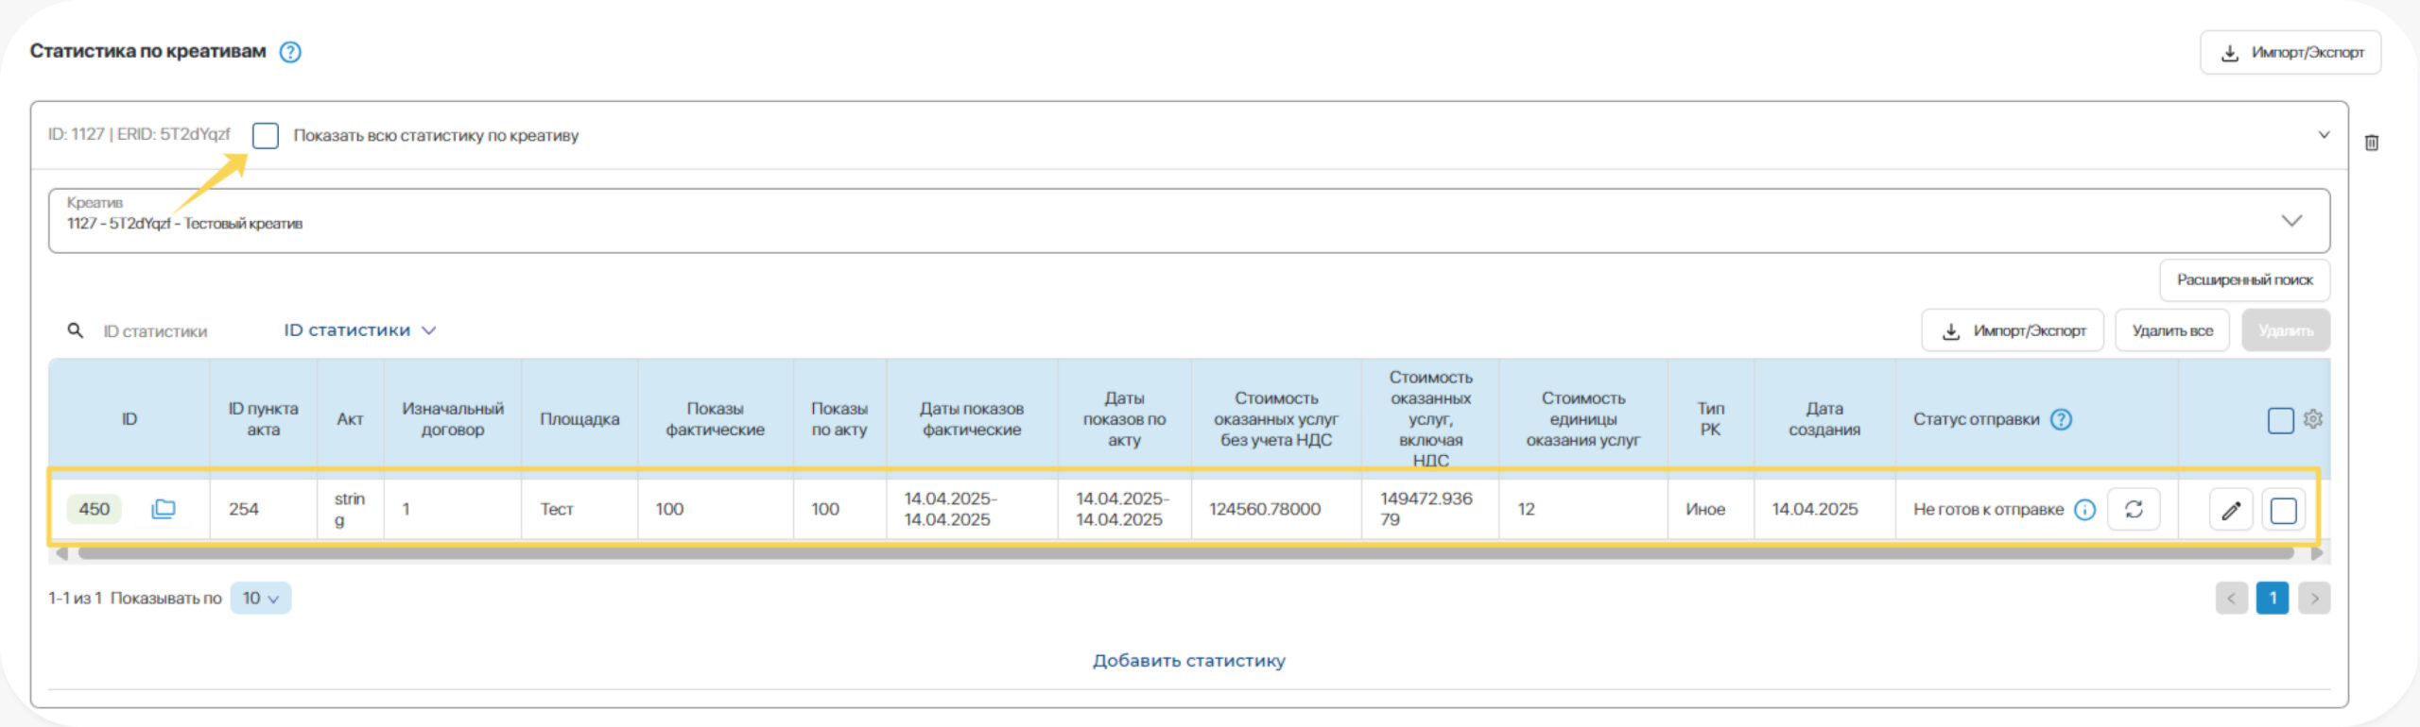The width and height of the screenshot is (2420, 727).
Task: Open the ID статистики search filter dropdown
Action: 359,330
